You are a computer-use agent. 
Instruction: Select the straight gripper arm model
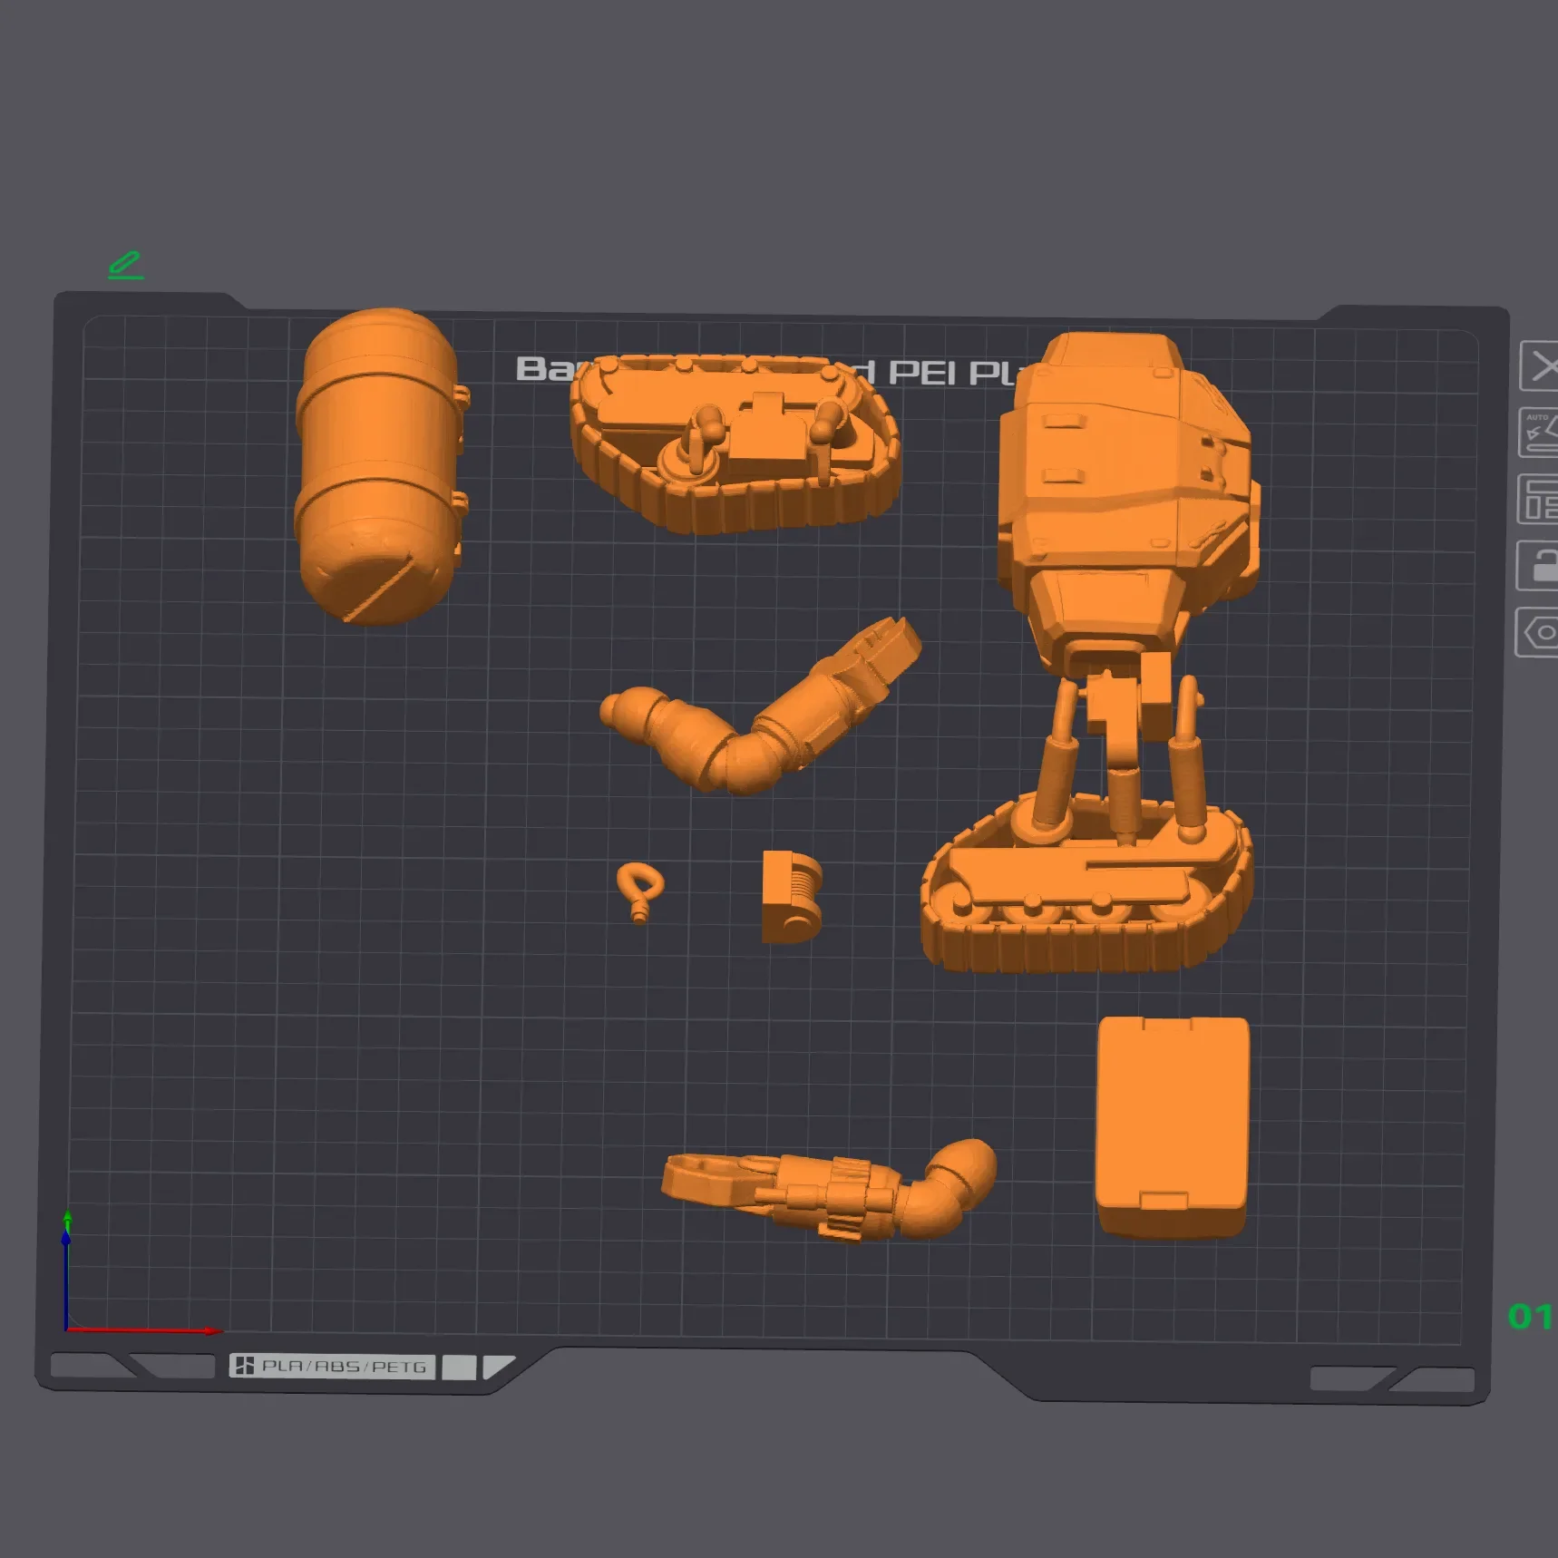tap(829, 1190)
